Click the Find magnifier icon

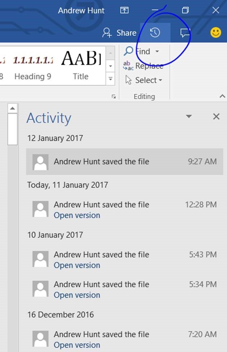(128, 51)
